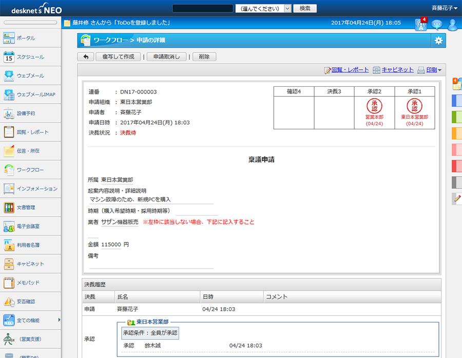
Task: Open 安否確認 warning icon item
Action: [x=30, y=302]
